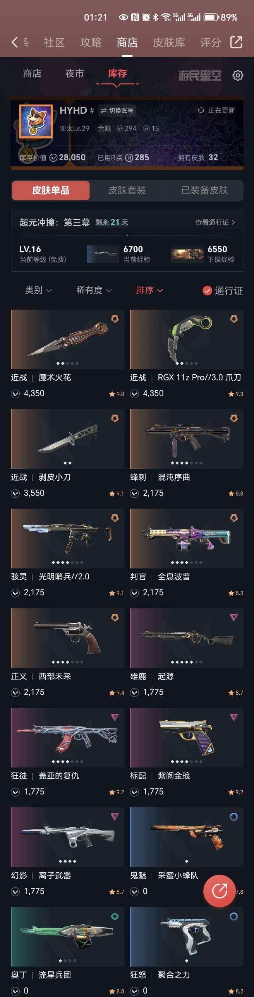The image size is (254, 997).
Task: Tap the refresh icon next to 正在更新
Action: coord(201,110)
